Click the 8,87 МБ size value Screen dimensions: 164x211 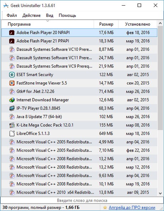coord(106,49)
